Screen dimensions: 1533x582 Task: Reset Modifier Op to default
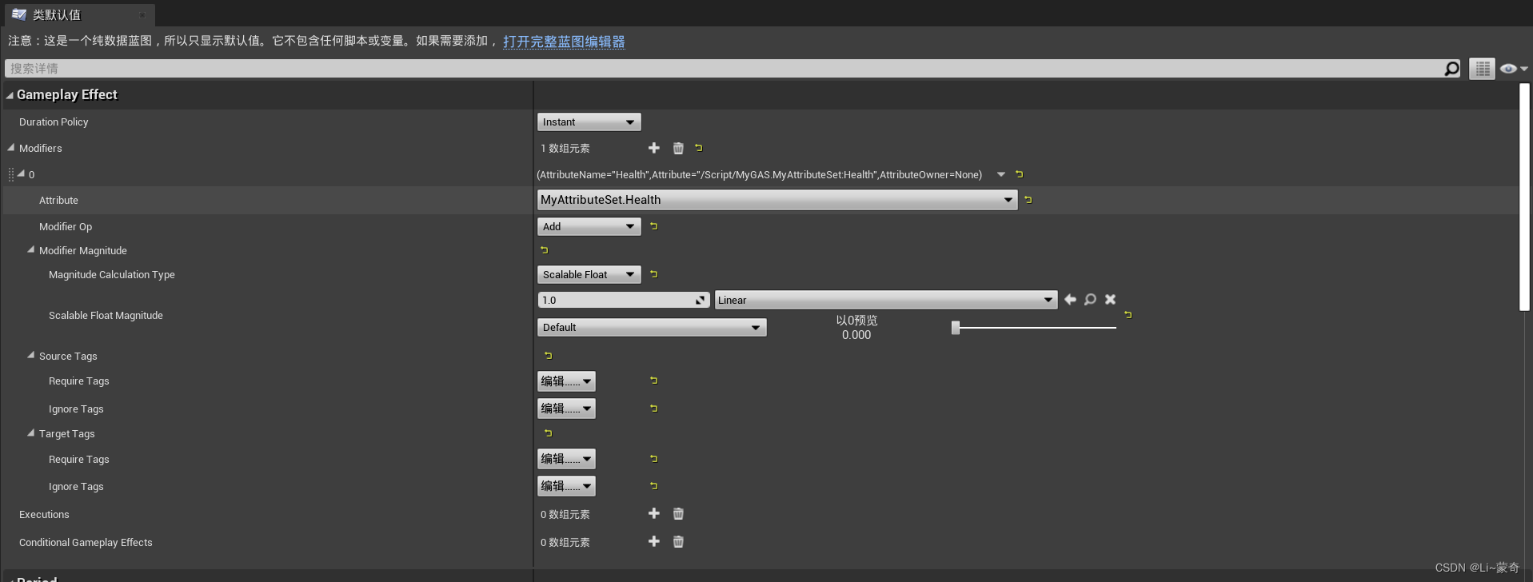[654, 226]
